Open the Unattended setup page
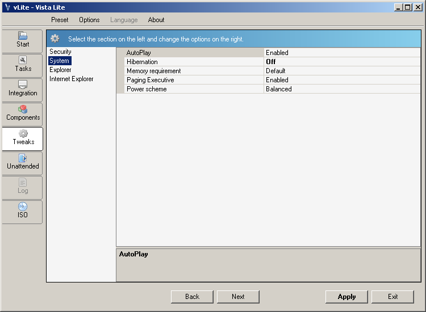Image resolution: width=426 pixels, height=312 pixels. coord(22,163)
